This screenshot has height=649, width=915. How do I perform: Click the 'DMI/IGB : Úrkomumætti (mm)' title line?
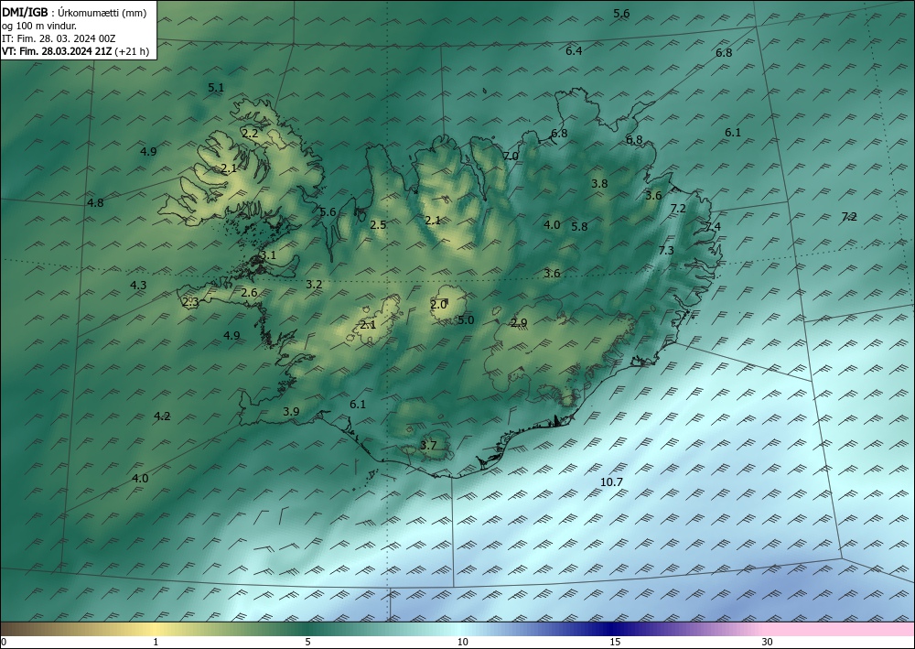[x=74, y=13]
